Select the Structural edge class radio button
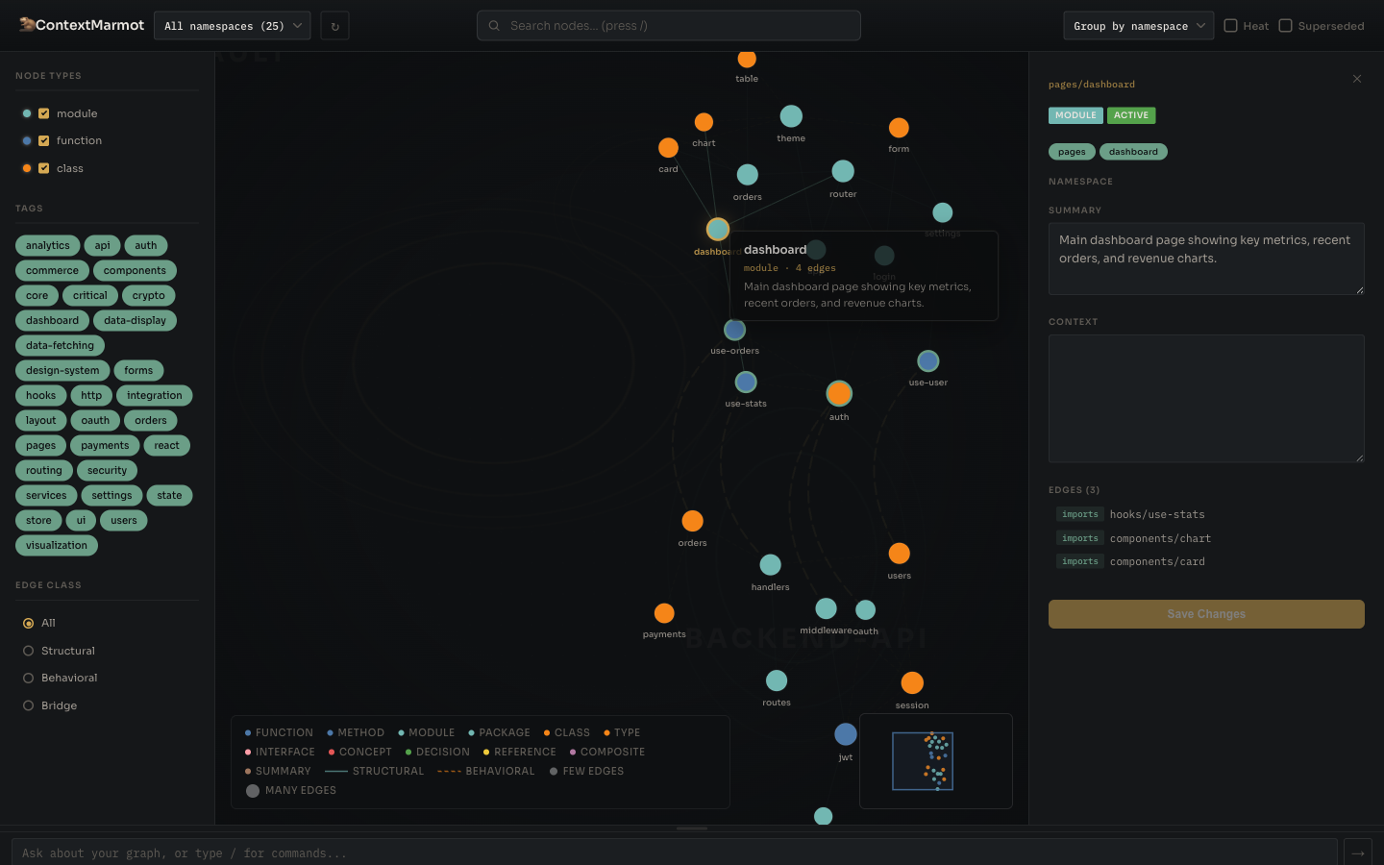1384x865 pixels. pos(29,651)
